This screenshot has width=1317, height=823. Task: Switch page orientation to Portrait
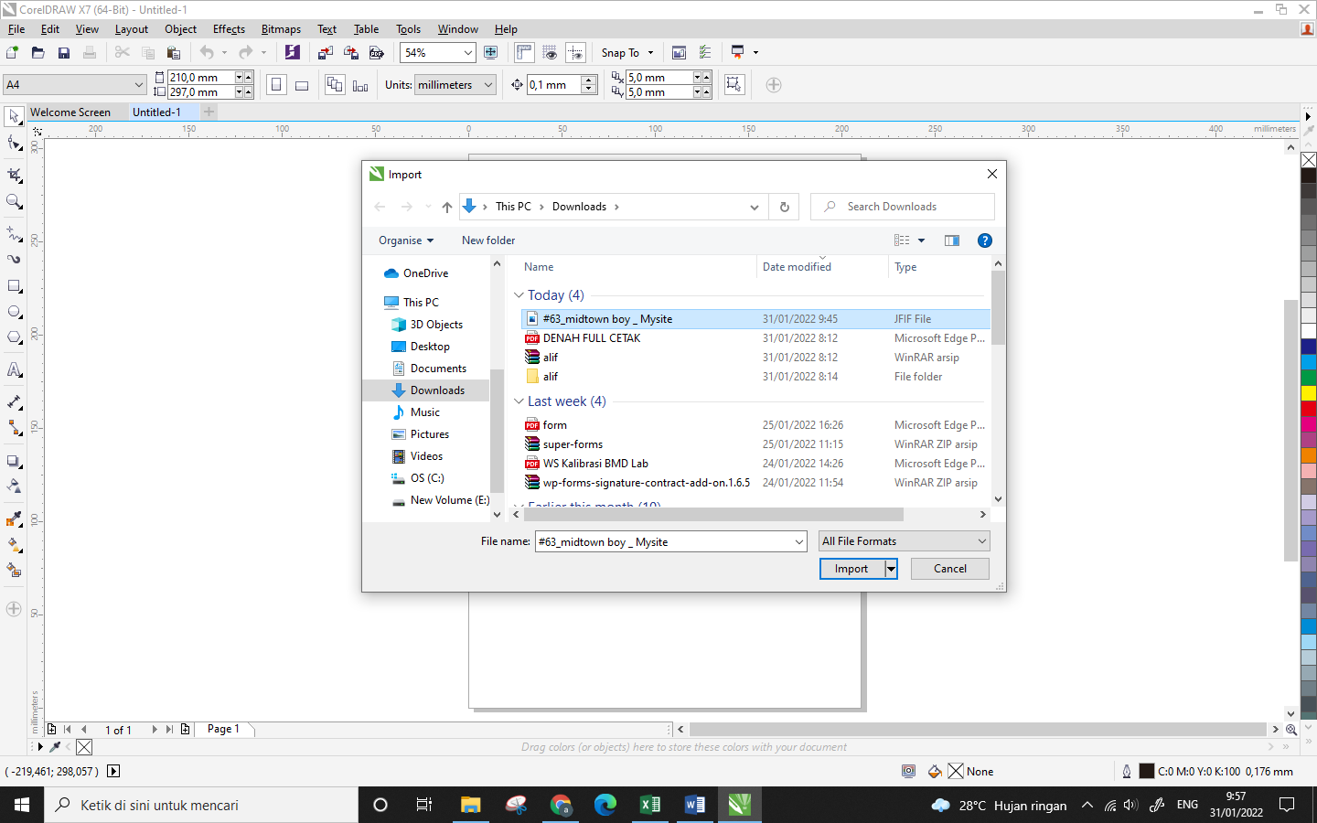tap(276, 85)
